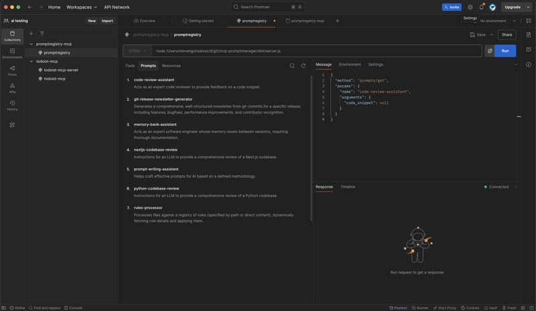Click the Import button

(x=107, y=21)
